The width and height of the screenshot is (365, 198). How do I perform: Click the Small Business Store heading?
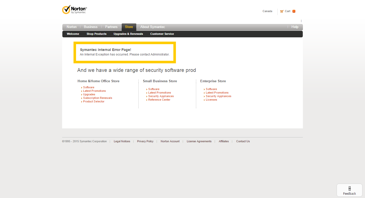(x=160, y=81)
